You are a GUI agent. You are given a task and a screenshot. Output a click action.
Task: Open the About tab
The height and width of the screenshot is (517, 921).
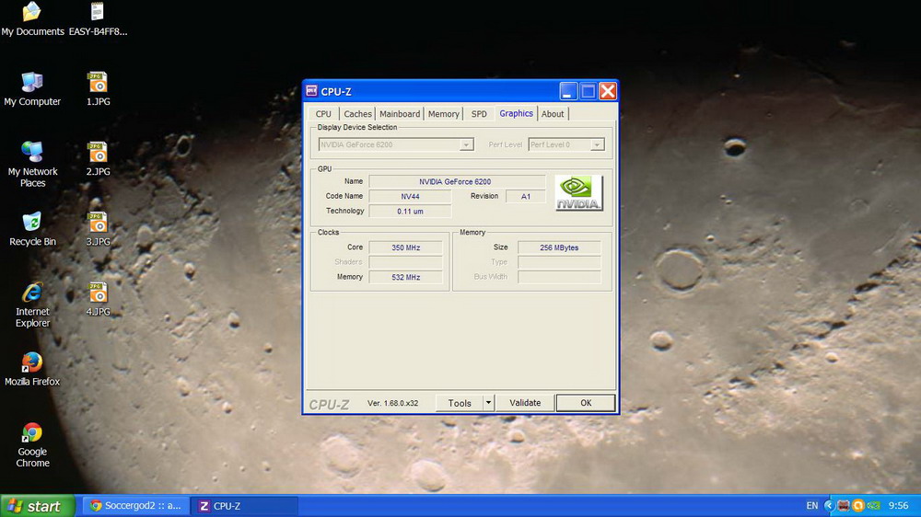[x=552, y=114]
